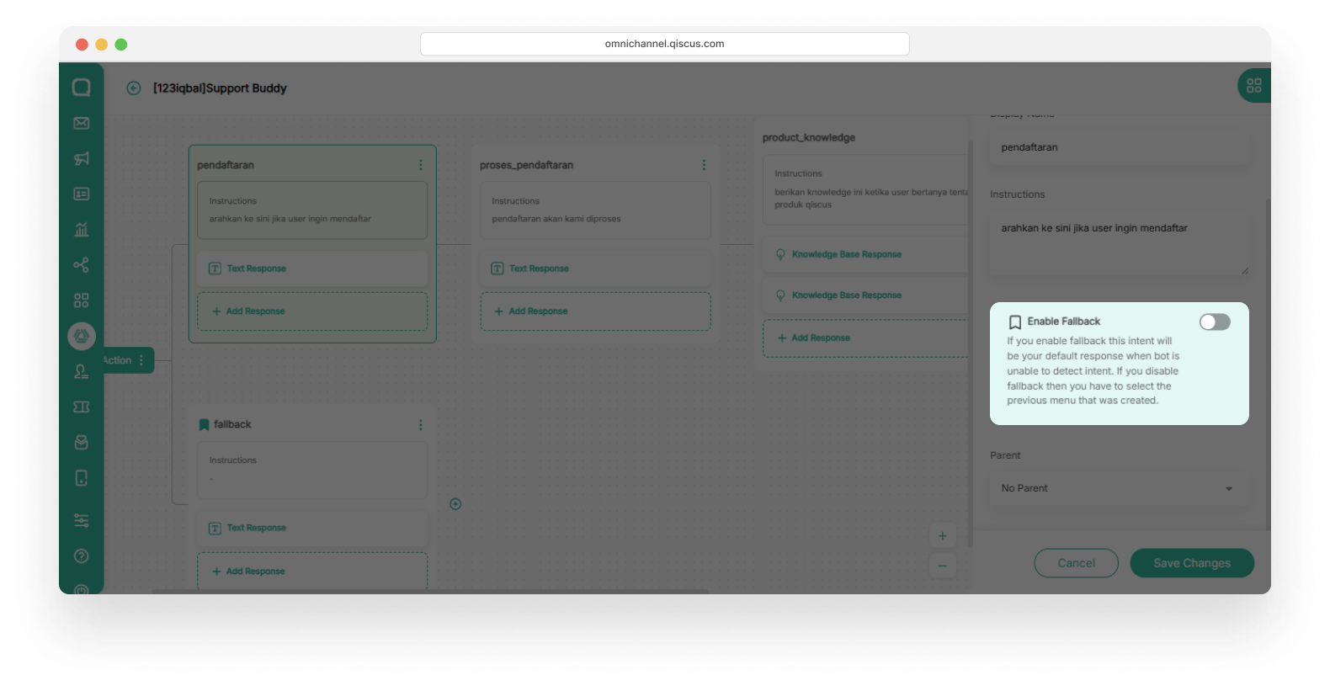Open the proses_pendaftaran card three-dot menu

click(x=704, y=166)
